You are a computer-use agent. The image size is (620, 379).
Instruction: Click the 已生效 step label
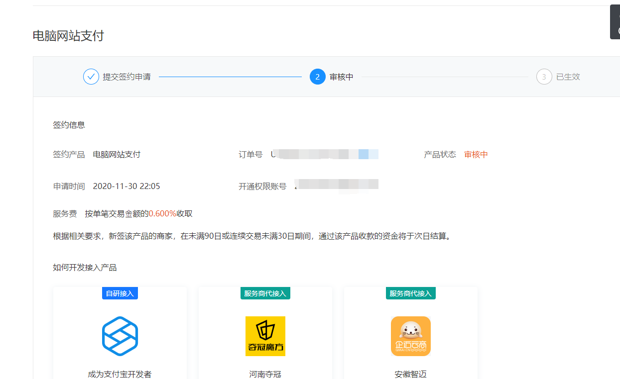coord(568,77)
